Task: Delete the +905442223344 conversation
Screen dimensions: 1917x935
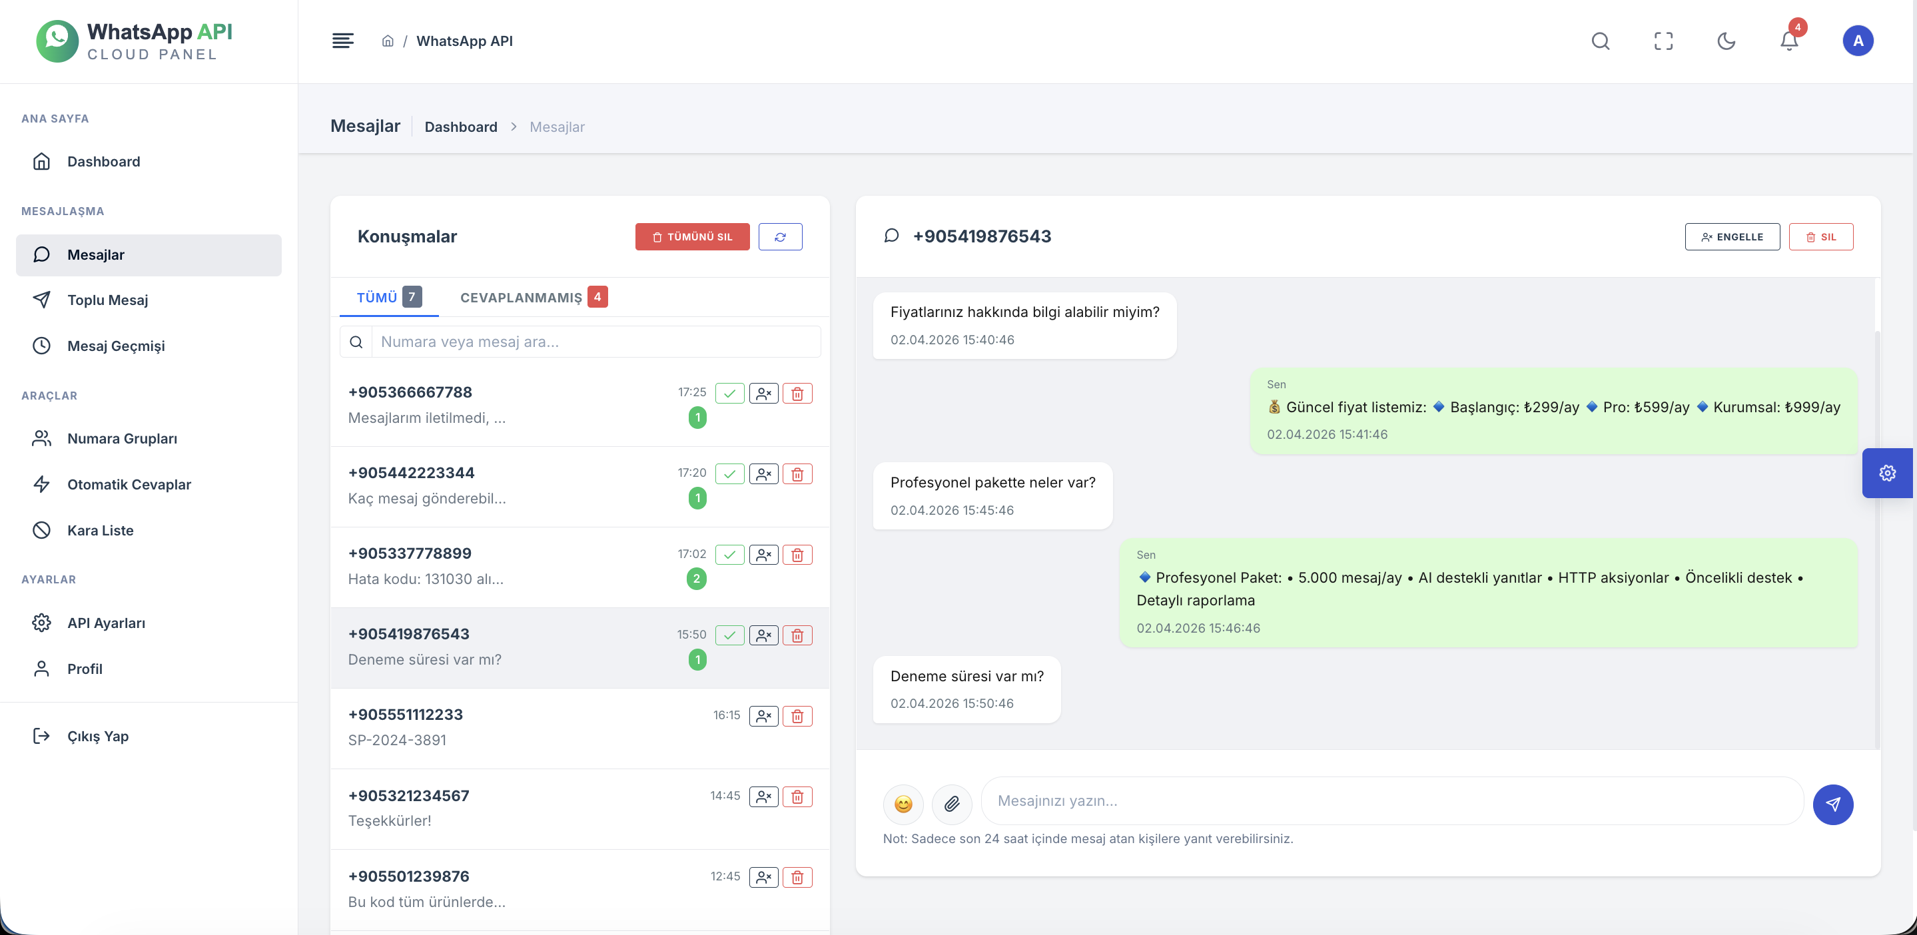Action: click(x=797, y=473)
